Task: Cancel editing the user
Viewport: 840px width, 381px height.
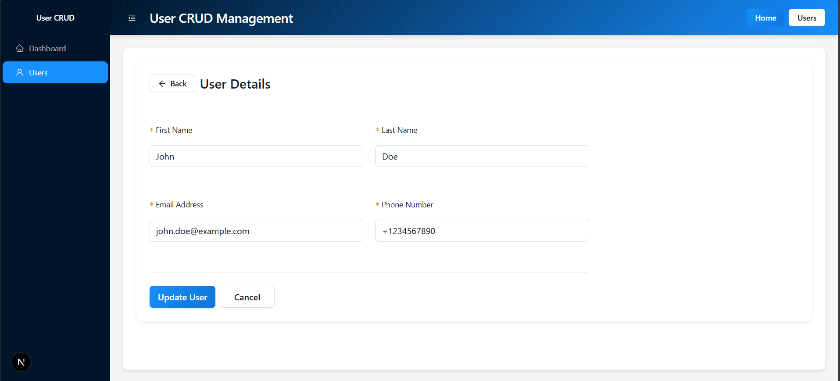Action: coord(247,297)
